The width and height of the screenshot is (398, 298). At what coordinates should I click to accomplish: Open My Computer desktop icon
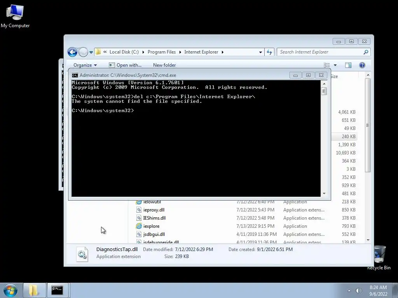tap(15, 16)
